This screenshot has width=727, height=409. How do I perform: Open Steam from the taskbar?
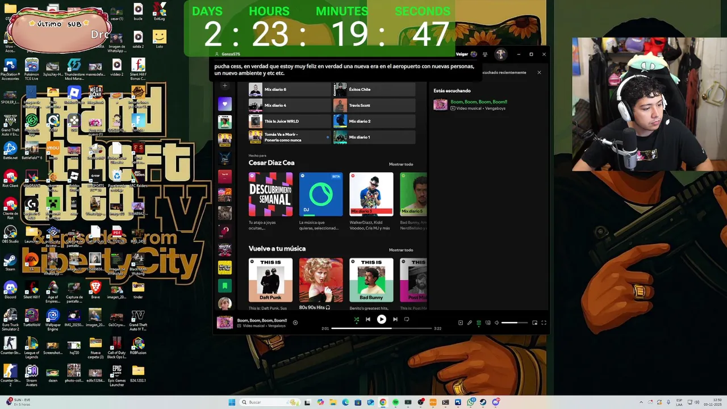483,402
